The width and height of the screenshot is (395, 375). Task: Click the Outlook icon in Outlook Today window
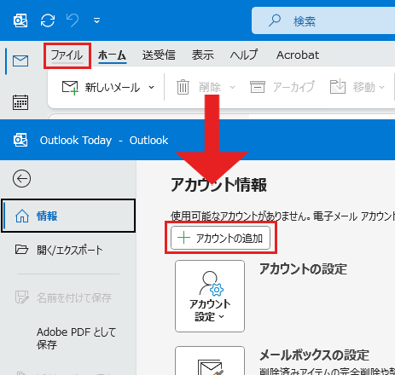pos(20,140)
